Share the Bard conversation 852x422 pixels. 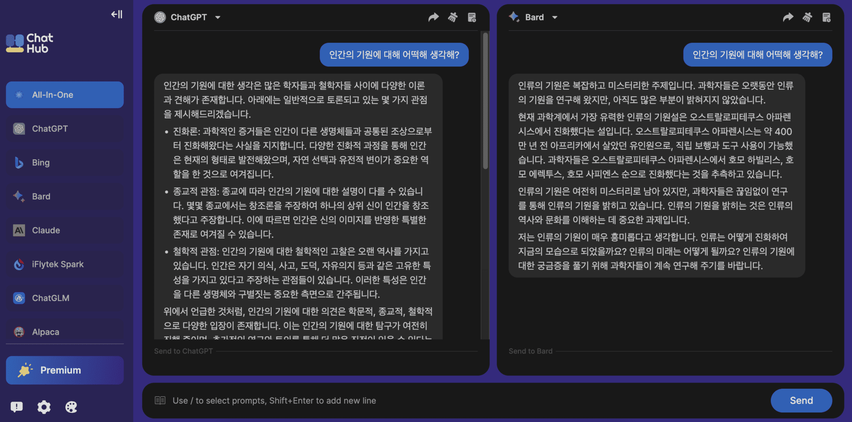click(x=788, y=17)
